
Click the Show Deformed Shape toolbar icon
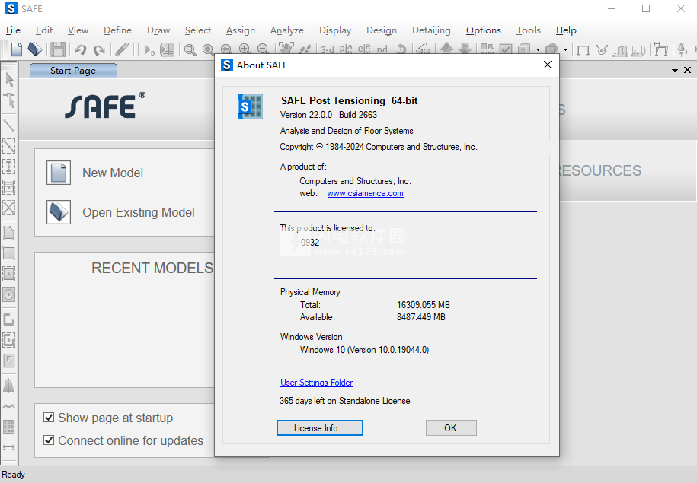[x=602, y=49]
